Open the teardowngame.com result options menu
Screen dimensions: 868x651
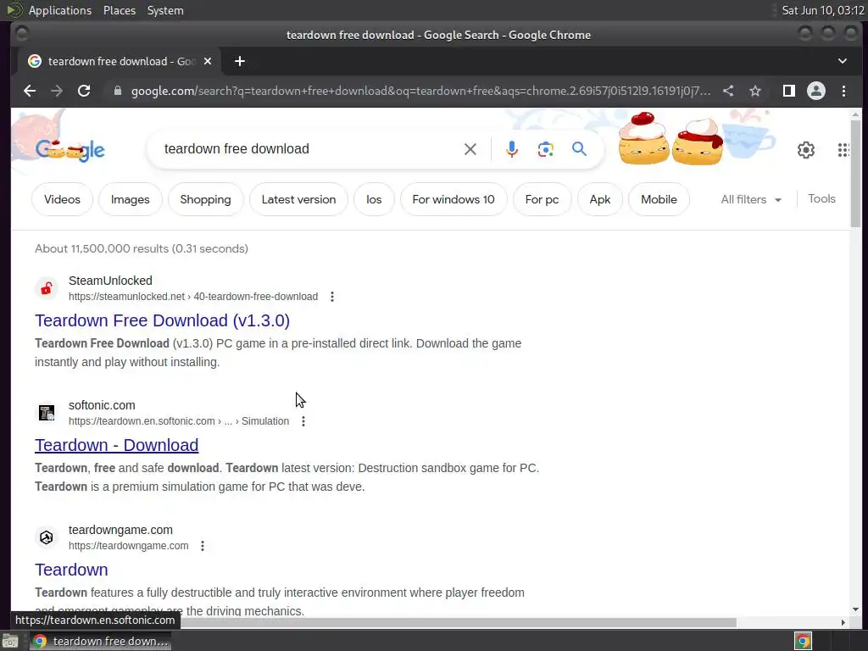(x=203, y=546)
